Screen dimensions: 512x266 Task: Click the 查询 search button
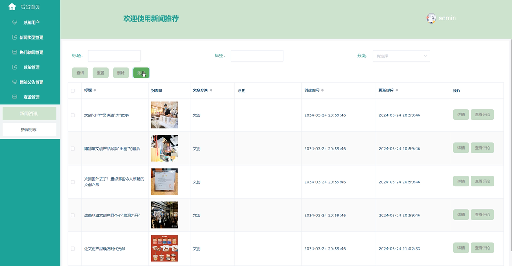point(80,73)
